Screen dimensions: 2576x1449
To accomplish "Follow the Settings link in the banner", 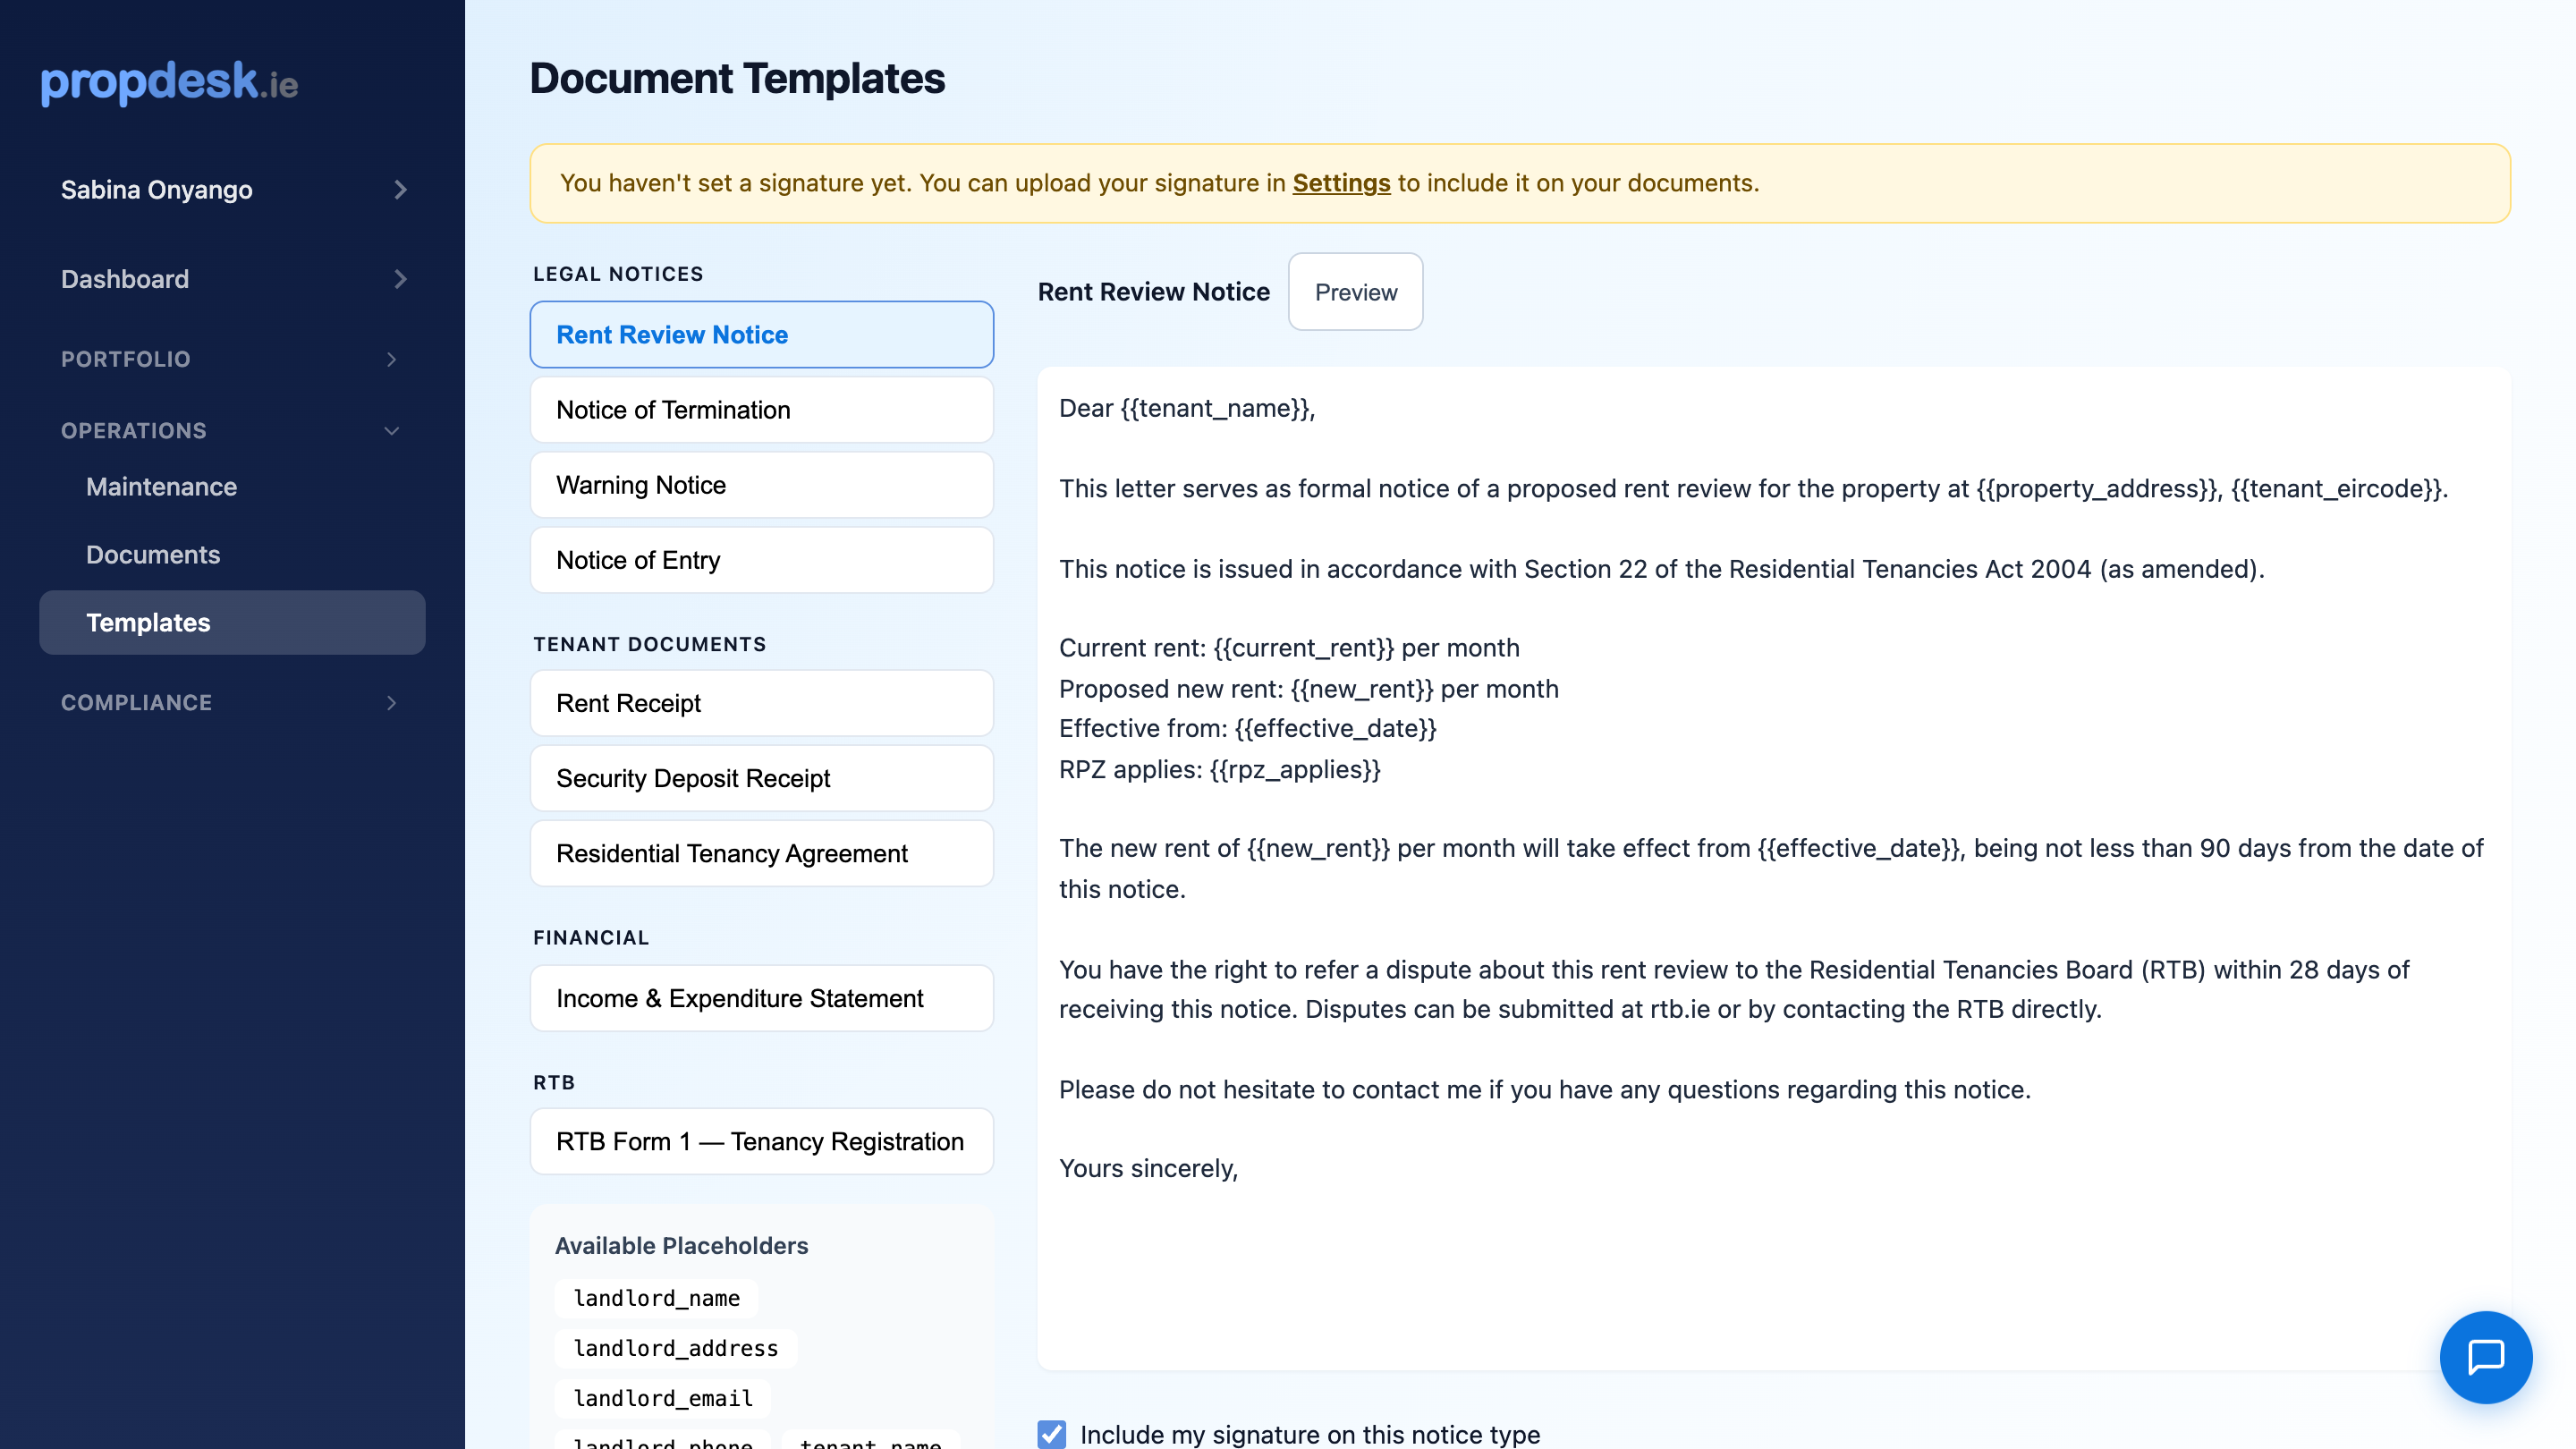I will pos(1341,183).
